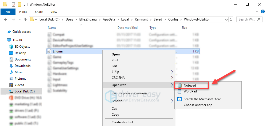Go back with the Back arrow

point(6,19)
